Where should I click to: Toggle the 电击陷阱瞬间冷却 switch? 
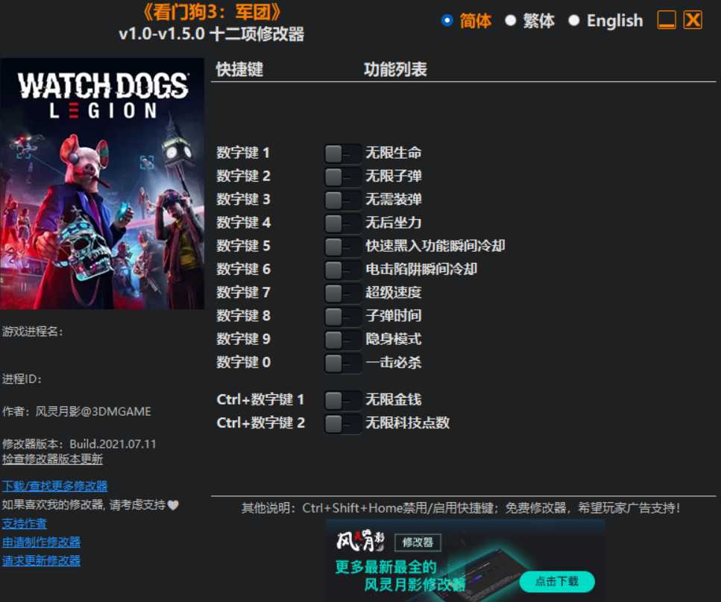click(342, 269)
